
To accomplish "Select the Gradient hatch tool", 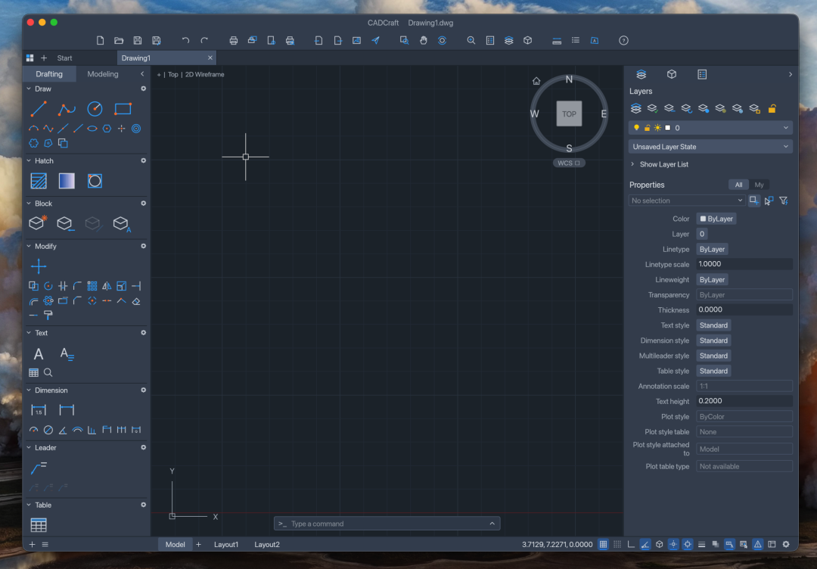I will point(67,181).
